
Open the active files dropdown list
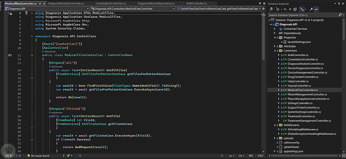260,3
